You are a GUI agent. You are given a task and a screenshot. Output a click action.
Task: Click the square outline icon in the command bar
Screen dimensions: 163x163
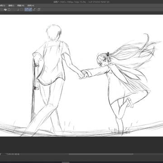[x=9, y=10]
